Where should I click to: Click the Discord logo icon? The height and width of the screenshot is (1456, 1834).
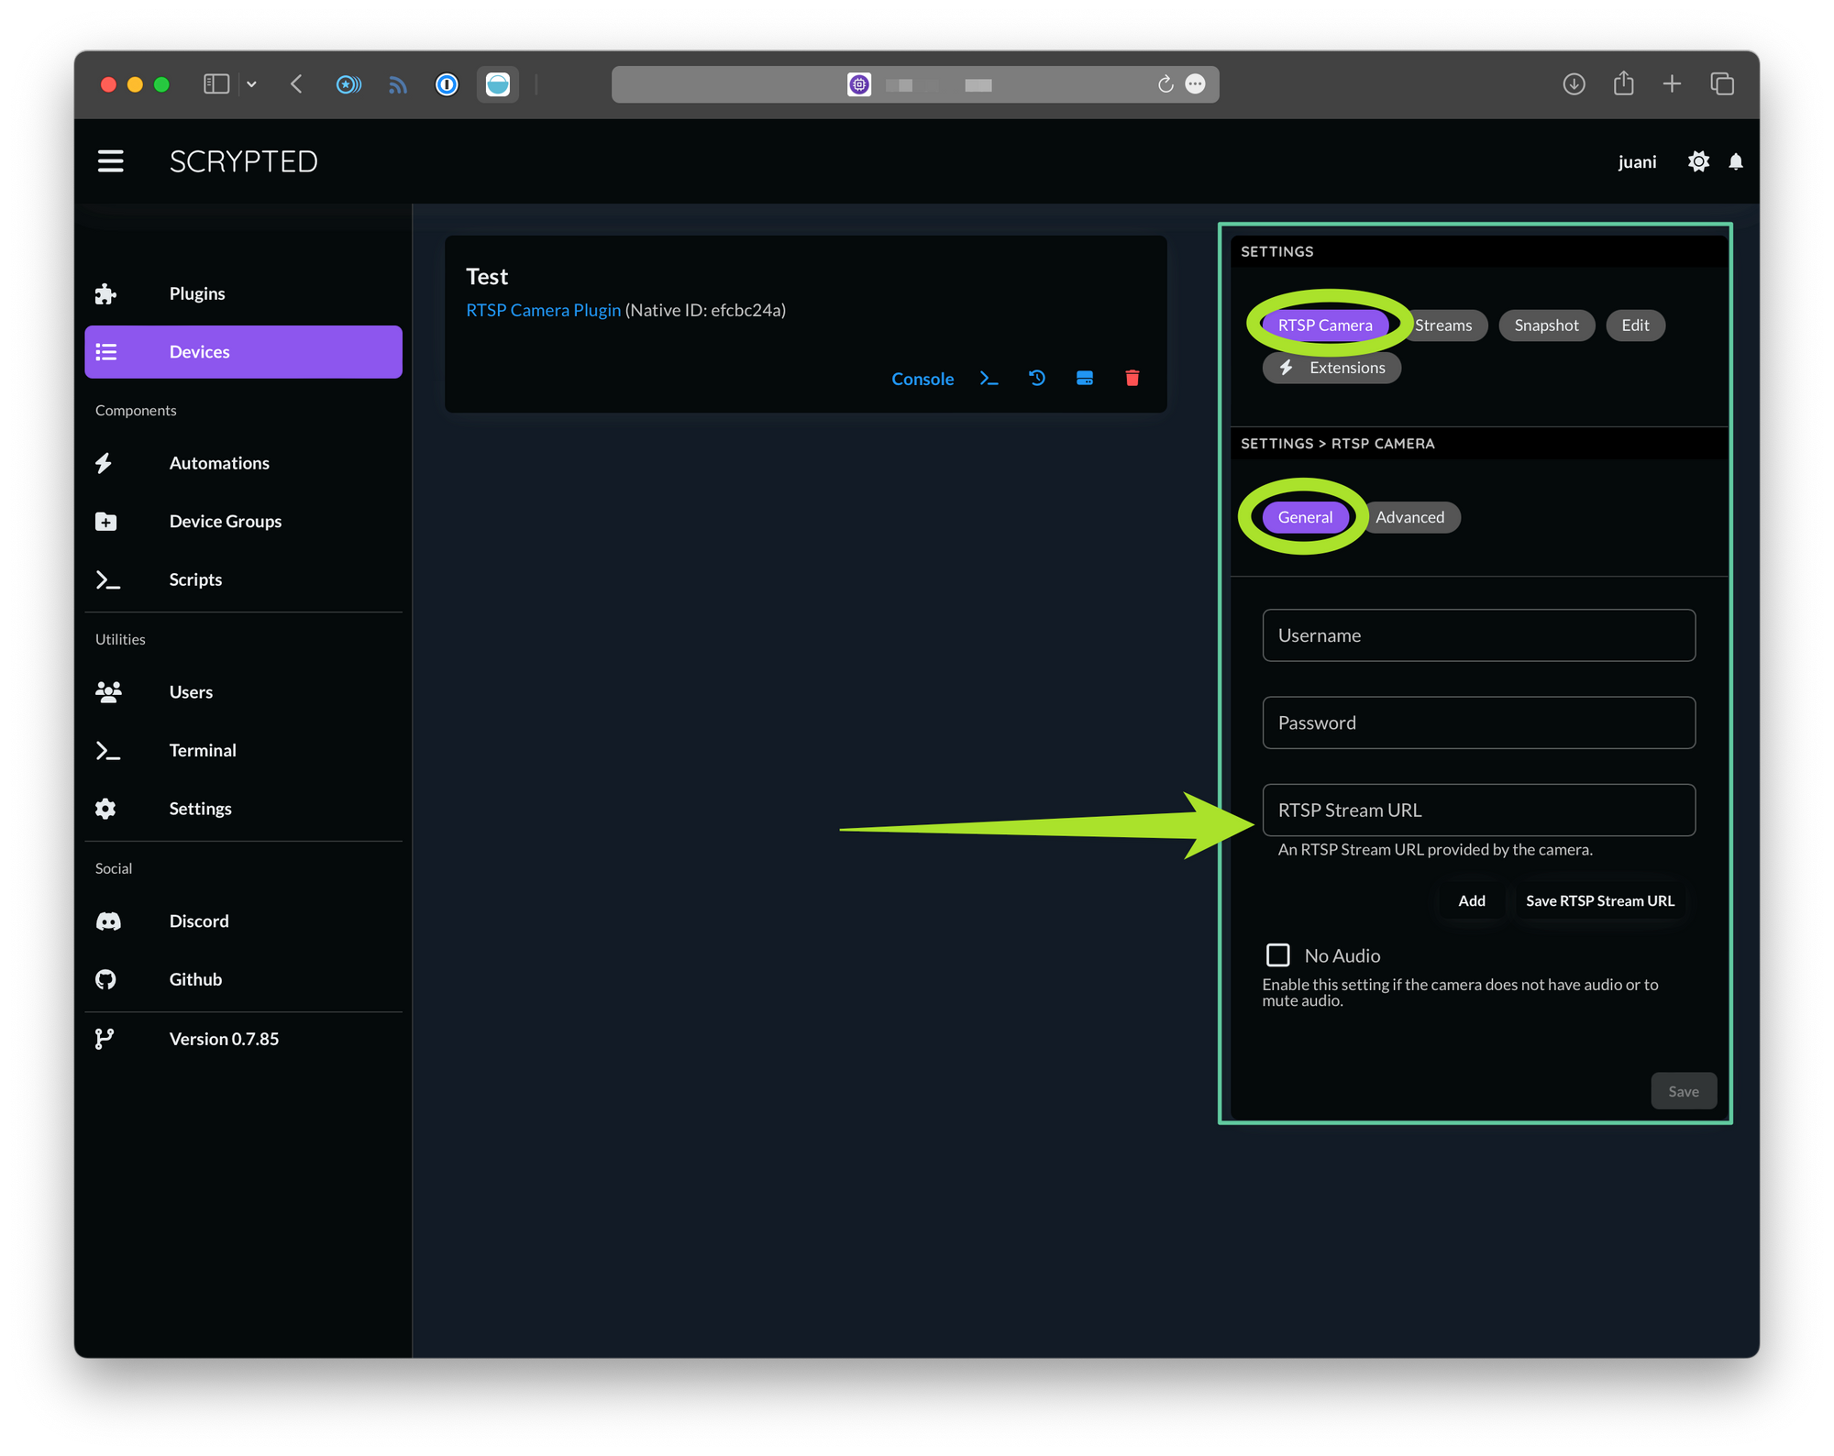[108, 921]
